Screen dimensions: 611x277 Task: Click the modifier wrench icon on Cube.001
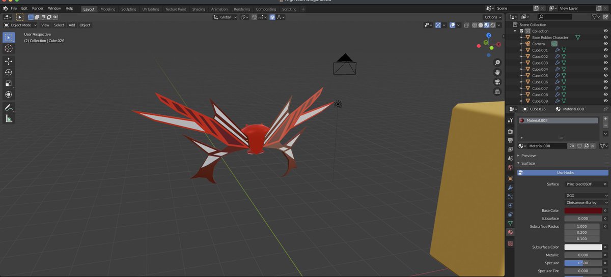tap(557, 50)
